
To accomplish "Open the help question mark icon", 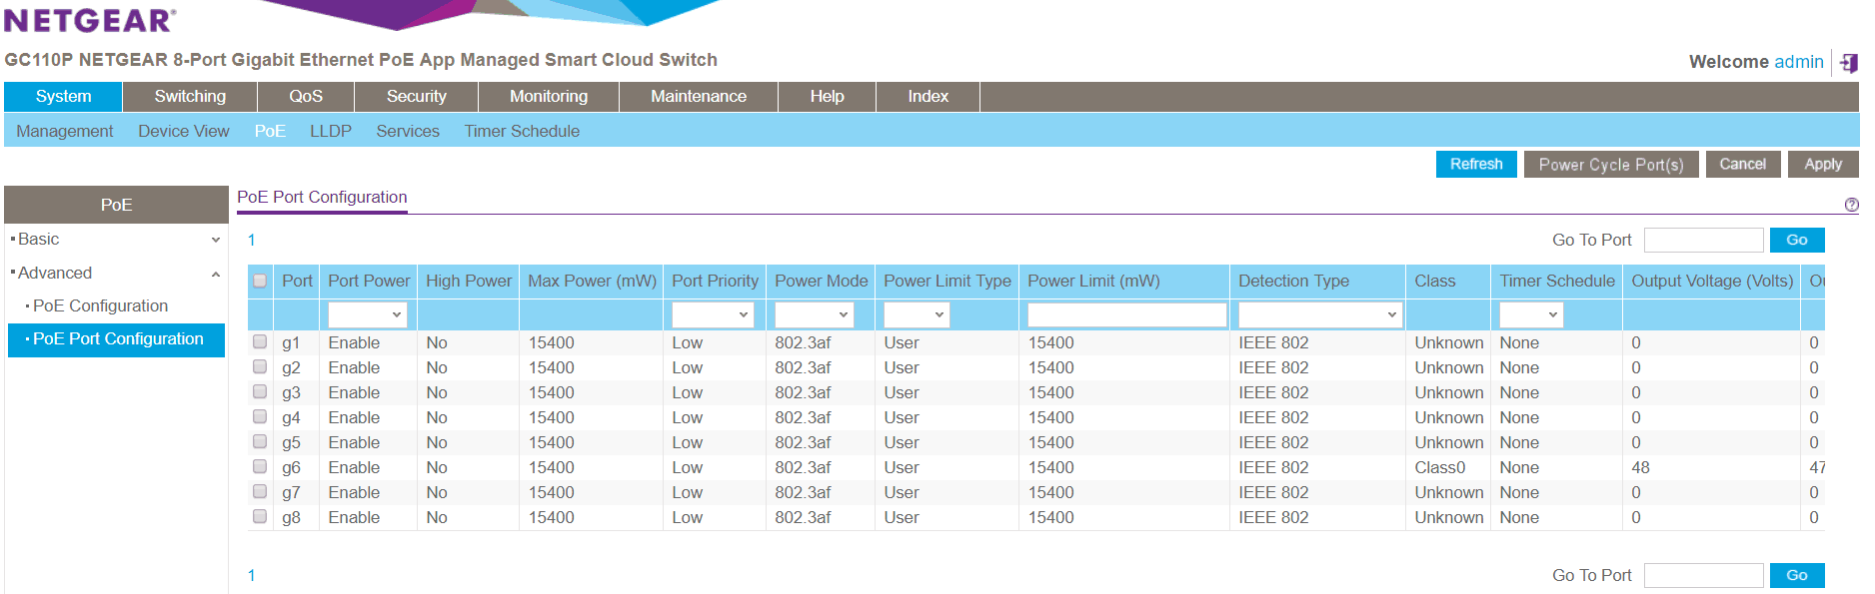I will tap(1851, 205).
